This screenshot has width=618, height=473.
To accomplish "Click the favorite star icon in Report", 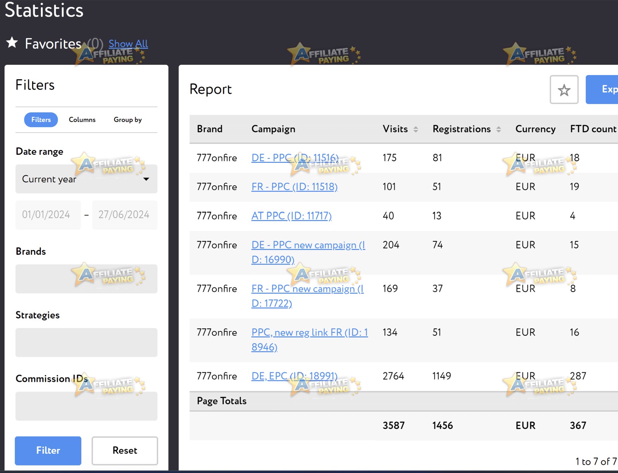I will click(x=564, y=90).
